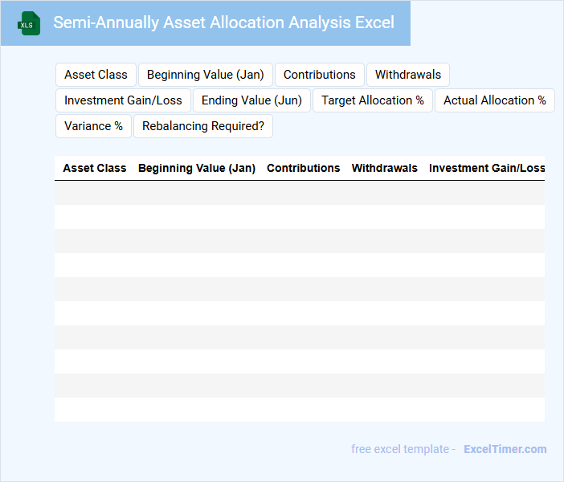Select the Withdrawals tag button
This screenshot has height=482, width=564.
(x=408, y=75)
